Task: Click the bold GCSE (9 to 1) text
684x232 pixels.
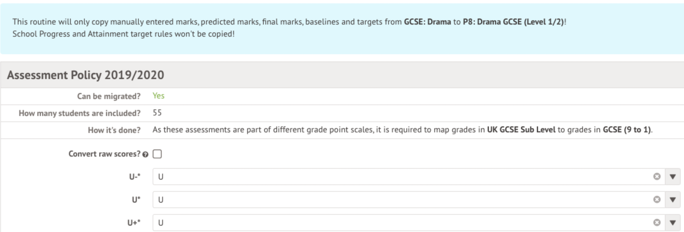Action: (627, 130)
